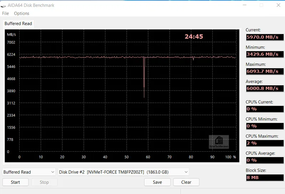285x194 pixels.
Task: Click the CPU% Current 0 % value
Action: (265, 109)
